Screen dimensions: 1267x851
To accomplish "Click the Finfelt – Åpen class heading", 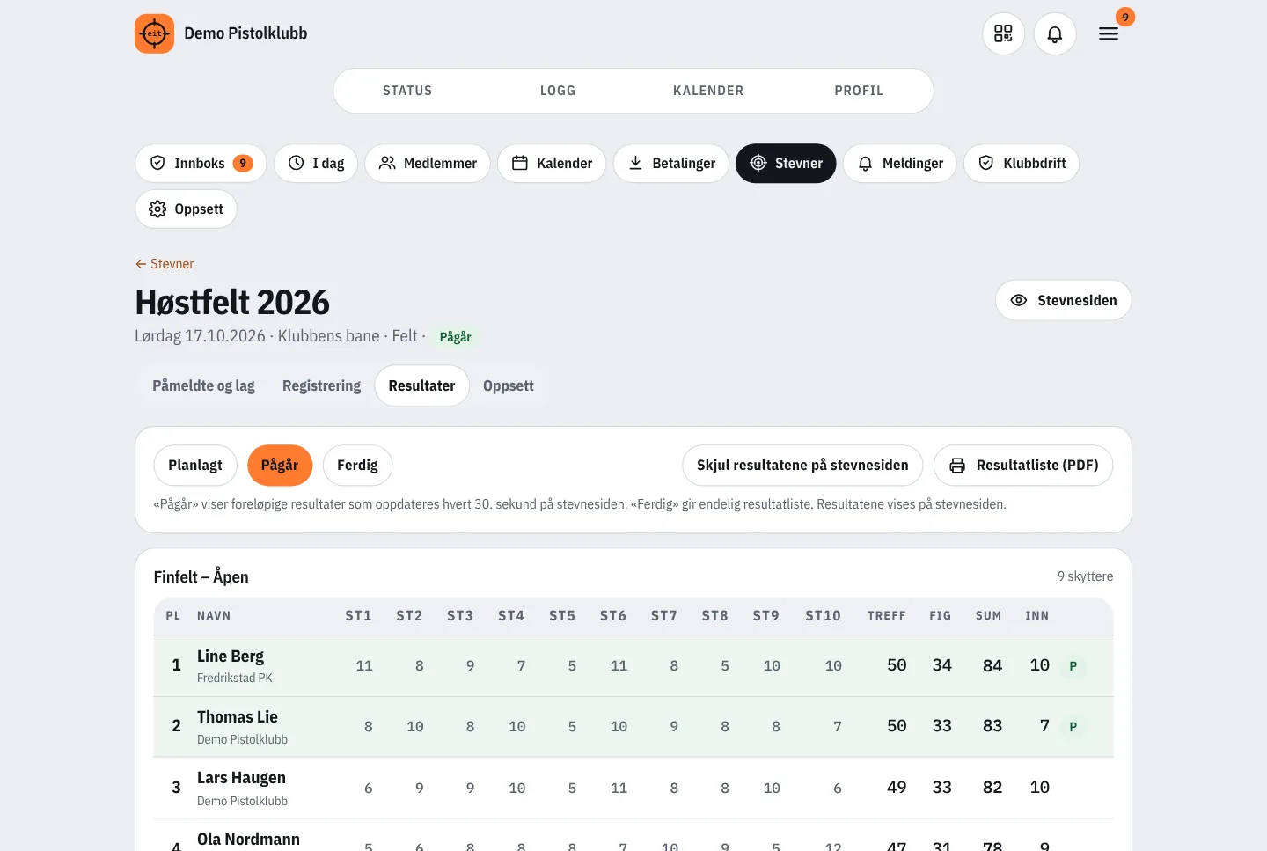I will [x=201, y=576].
